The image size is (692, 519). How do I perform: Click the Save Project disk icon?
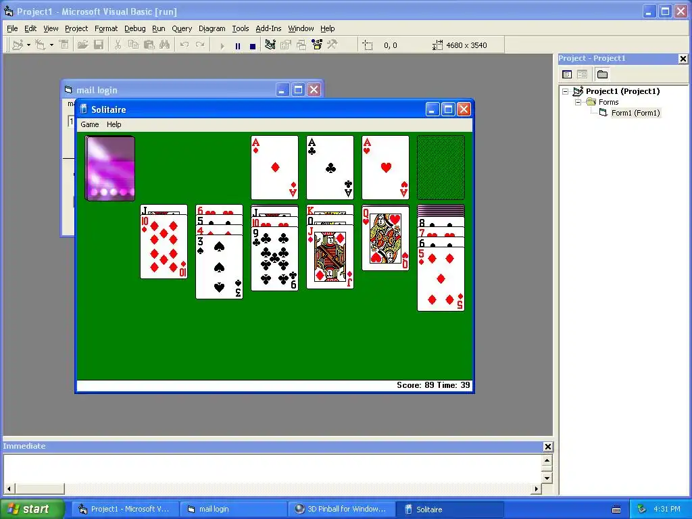tap(99, 45)
